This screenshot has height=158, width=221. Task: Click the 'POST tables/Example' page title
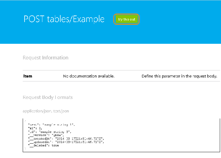(x=64, y=19)
